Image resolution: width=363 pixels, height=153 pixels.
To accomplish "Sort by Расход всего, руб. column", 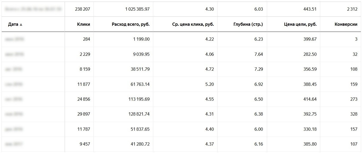I will coord(131,24).
